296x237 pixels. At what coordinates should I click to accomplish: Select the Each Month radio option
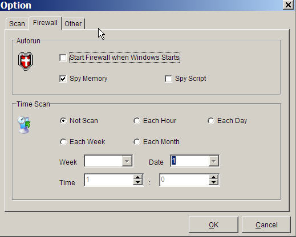tap(137, 142)
